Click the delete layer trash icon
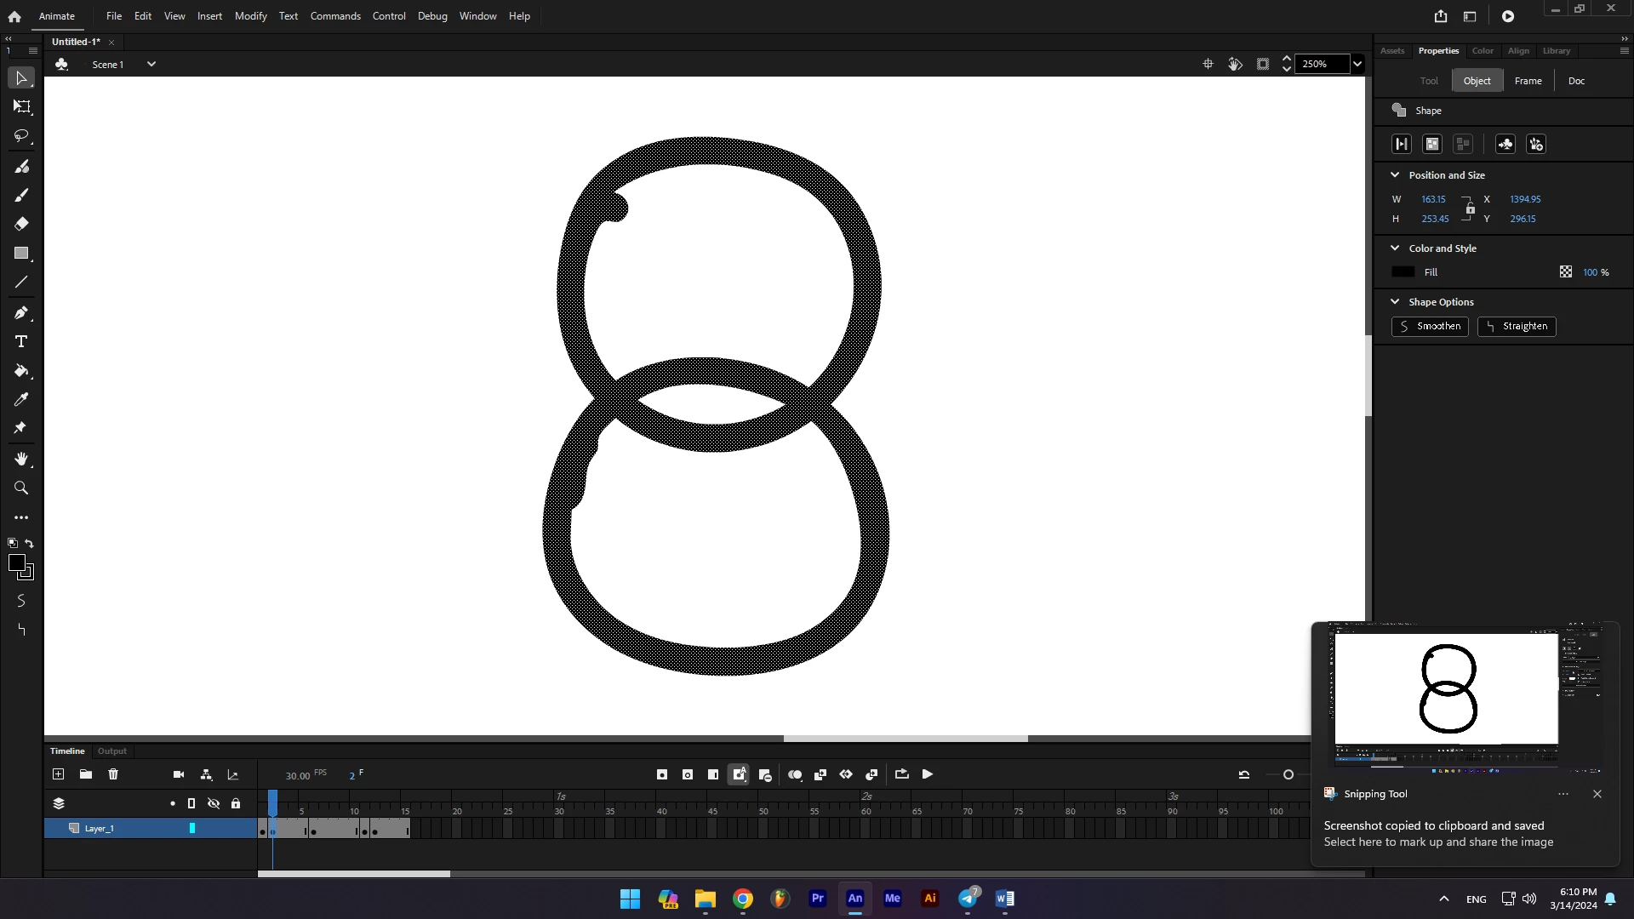Viewport: 1634px width, 919px height. pyautogui.click(x=113, y=774)
